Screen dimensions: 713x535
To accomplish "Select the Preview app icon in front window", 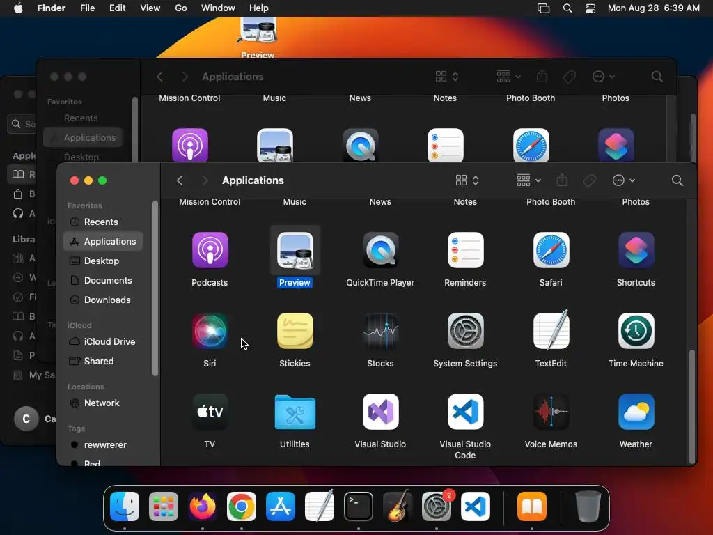I will 295,250.
